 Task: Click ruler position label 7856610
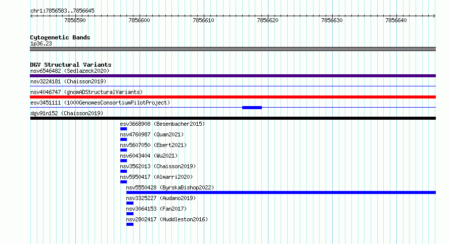(203, 20)
